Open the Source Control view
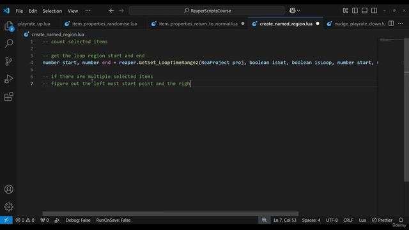The width and height of the screenshot is (409, 230). [x=8, y=61]
